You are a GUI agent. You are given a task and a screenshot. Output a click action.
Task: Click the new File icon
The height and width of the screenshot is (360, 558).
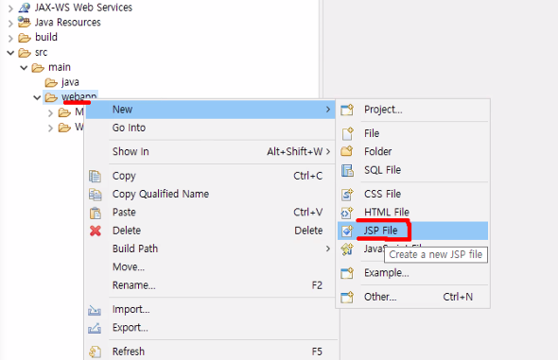click(347, 133)
